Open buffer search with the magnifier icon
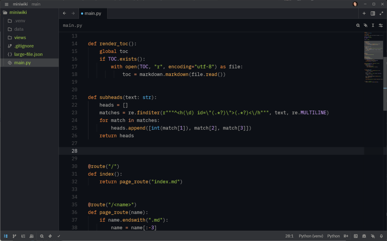 [x=358, y=25]
